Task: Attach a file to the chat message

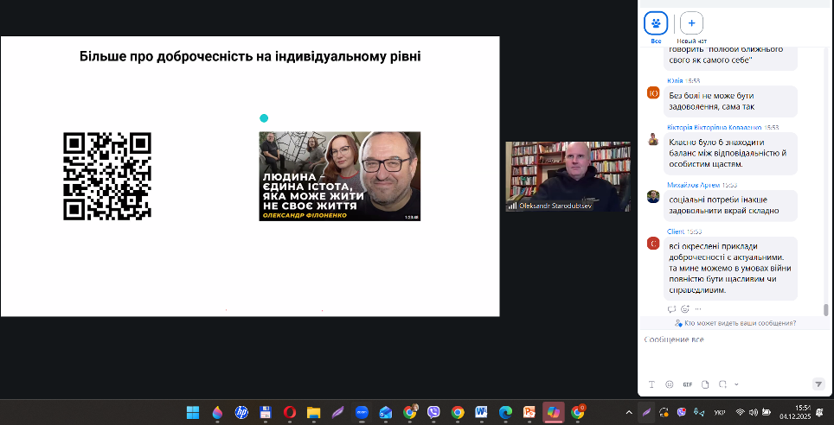Action: [706, 384]
